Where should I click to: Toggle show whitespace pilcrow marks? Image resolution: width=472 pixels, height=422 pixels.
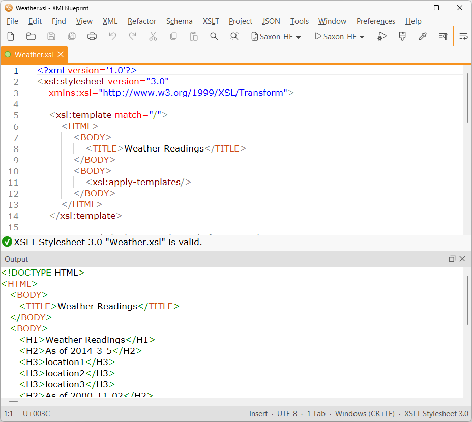pos(443,36)
